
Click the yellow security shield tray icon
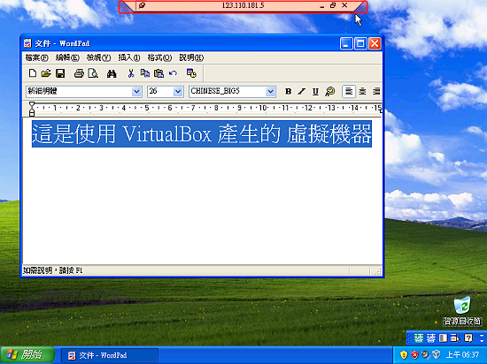pos(404,354)
